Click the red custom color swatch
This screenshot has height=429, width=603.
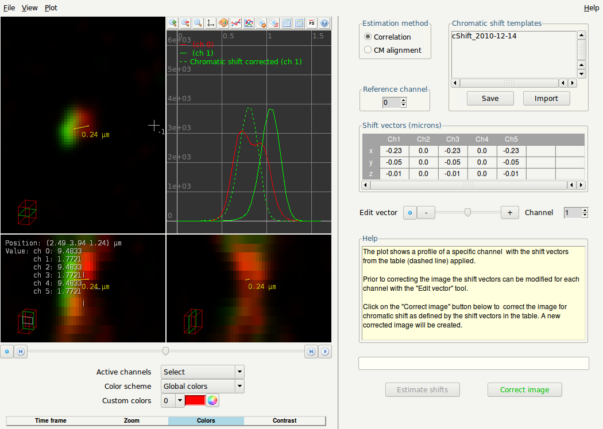pyautogui.click(x=195, y=401)
